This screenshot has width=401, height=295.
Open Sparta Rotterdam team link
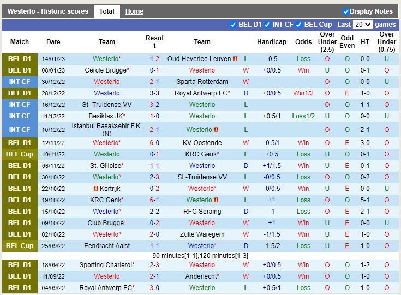coord(202,82)
